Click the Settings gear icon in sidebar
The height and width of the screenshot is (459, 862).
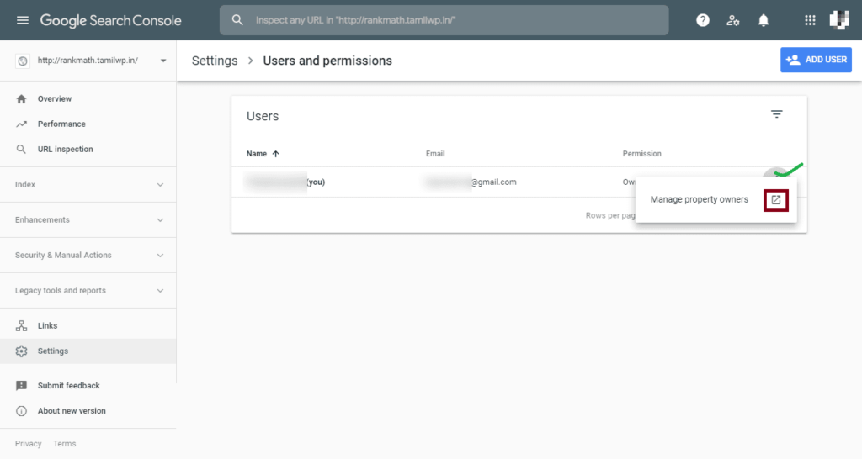[x=21, y=351]
